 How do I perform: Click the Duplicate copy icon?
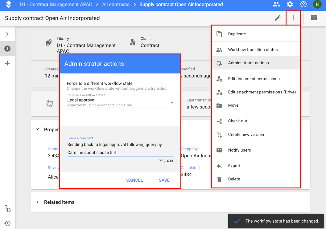point(219,34)
